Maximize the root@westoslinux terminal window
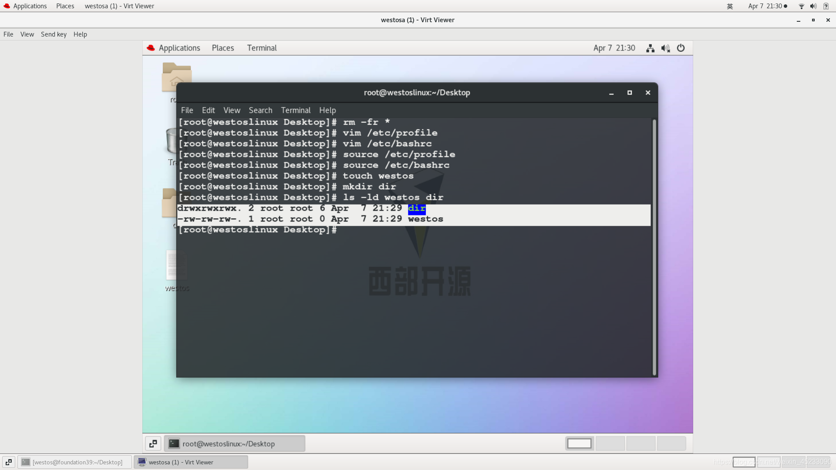 pyautogui.click(x=630, y=93)
